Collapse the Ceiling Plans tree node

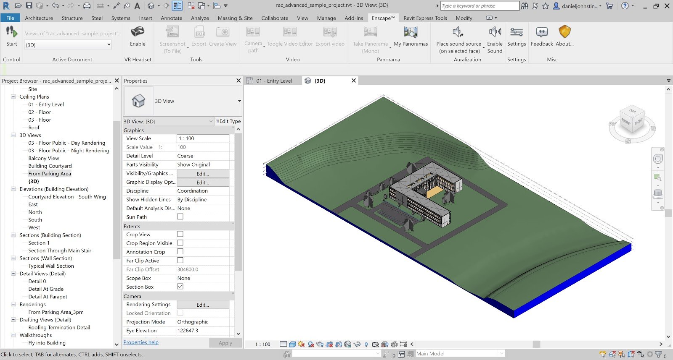[13, 97]
